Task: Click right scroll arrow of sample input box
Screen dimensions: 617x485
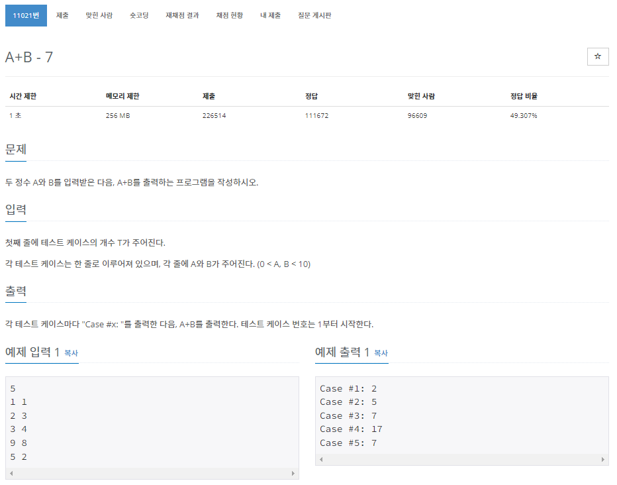Action: coord(293,473)
